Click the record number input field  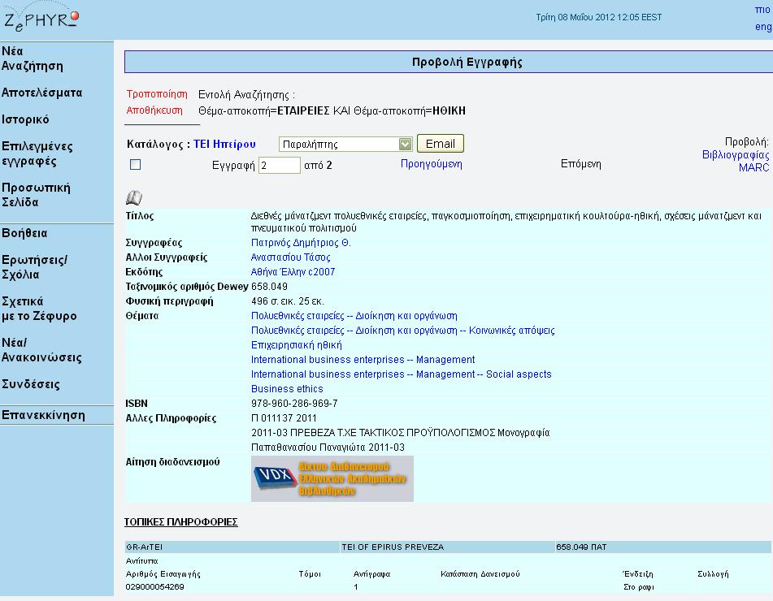pos(279,165)
